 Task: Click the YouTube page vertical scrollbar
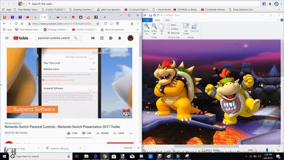(x=140, y=46)
